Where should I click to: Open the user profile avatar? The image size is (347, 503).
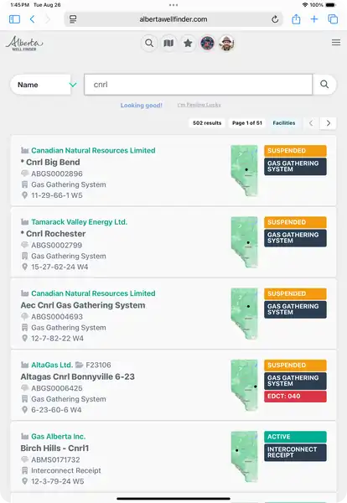(226, 43)
